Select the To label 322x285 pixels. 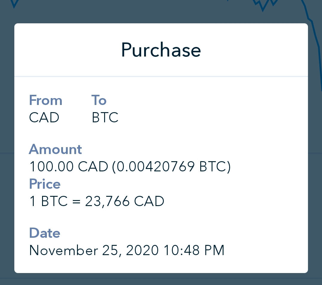click(99, 100)
